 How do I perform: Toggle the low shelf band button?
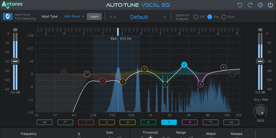click(x=44, y=122)
